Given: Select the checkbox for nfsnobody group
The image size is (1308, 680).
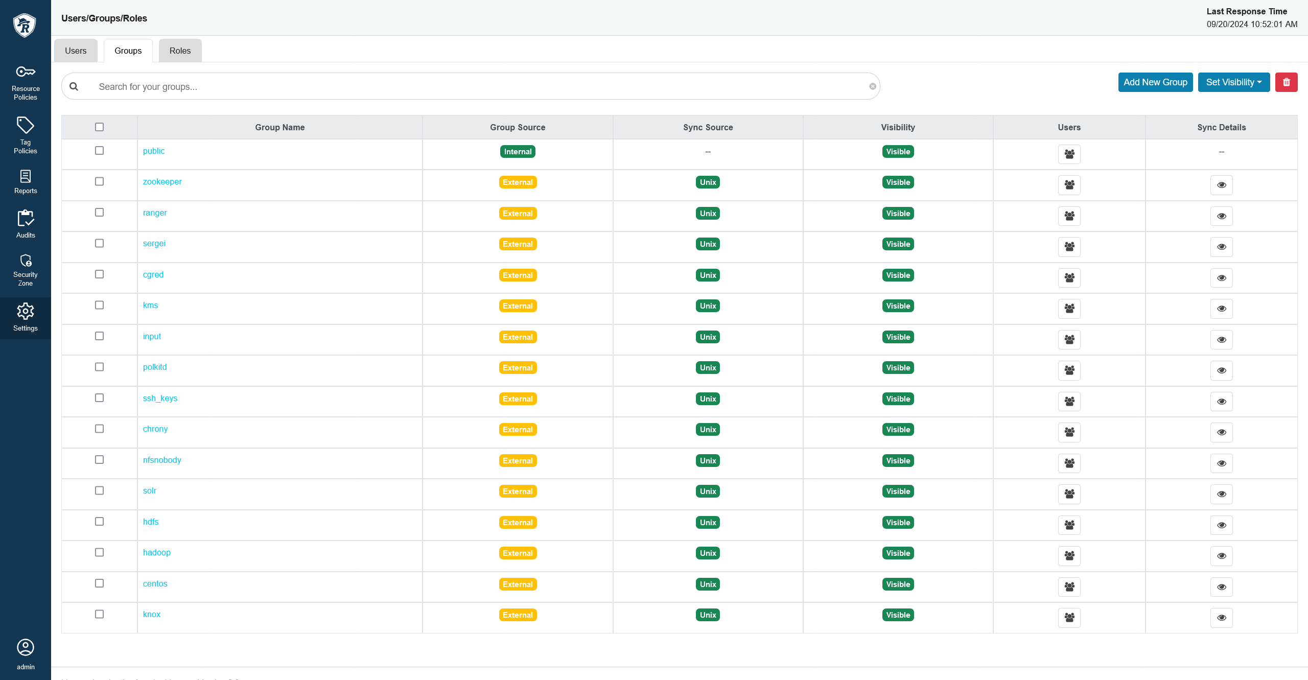Looking at the screenshot, I should click(x=99, y=459).
